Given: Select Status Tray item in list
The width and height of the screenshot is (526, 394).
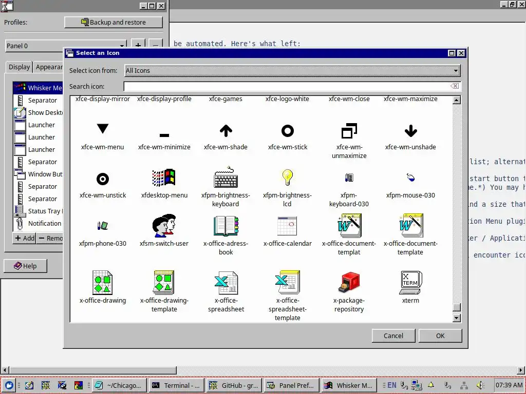Looking at the screenshot, I should pos(38,211).
